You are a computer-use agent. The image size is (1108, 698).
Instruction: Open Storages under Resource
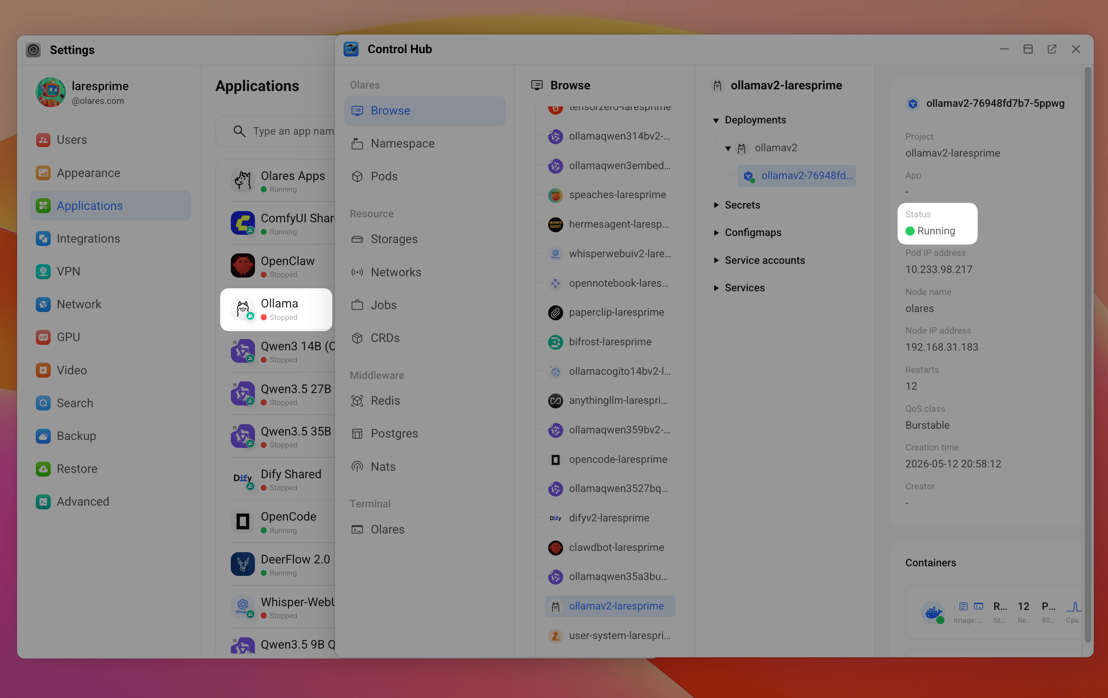tap(424, 239)
